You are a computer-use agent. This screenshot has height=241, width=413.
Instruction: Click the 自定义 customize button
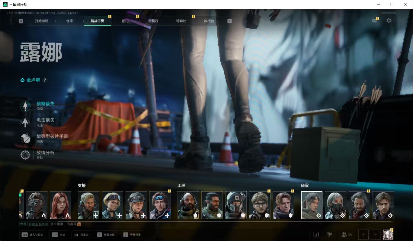[x=81, y=235]
